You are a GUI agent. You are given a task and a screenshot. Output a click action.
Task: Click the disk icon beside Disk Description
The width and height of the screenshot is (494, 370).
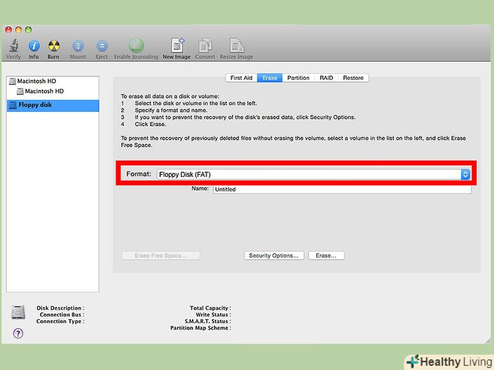point(18,312)
